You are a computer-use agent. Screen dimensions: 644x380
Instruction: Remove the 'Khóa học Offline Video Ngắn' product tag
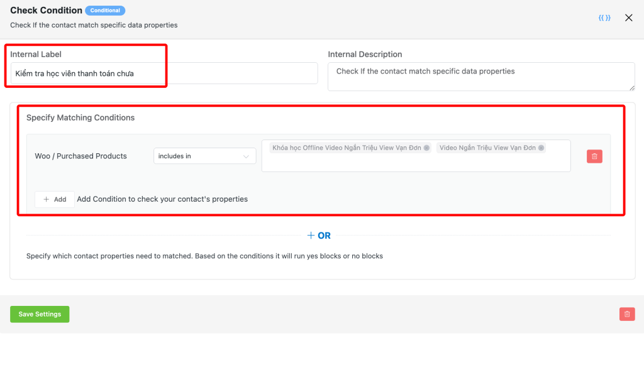426,148
